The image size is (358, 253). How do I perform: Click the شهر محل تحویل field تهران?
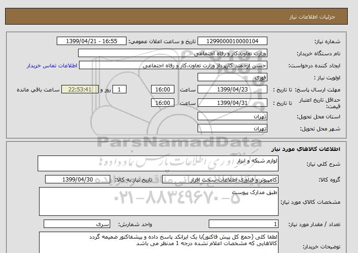(232, 128)
